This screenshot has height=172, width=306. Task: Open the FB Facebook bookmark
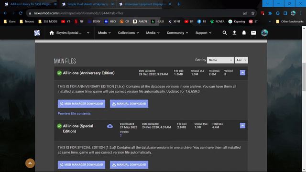[202, 21]
